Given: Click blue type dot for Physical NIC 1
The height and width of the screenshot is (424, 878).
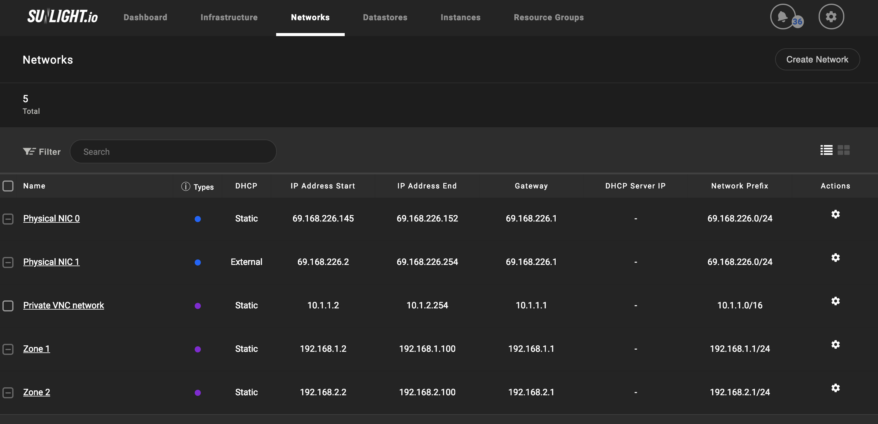Looking at the screenshot, I should click(197, 262).
